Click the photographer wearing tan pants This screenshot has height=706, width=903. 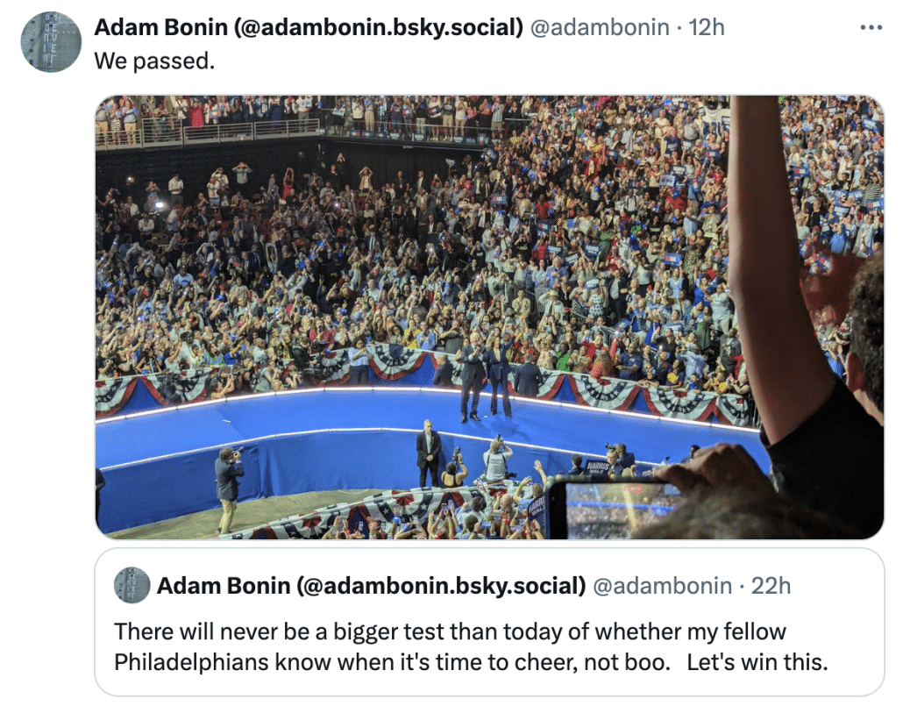point(229,488)
